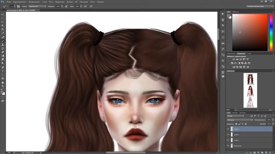Toggle lock all padlock
The image size is (275, 154).
coord(246,124)
